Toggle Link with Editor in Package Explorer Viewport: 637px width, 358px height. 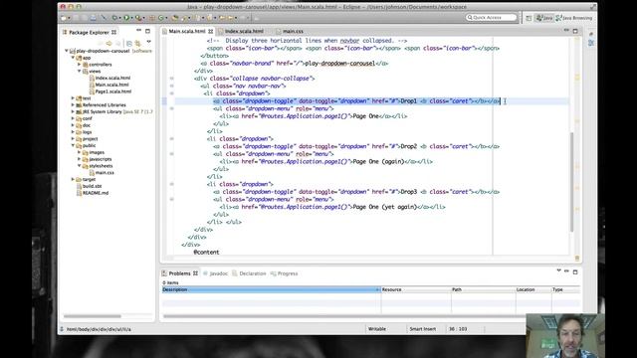138,44
